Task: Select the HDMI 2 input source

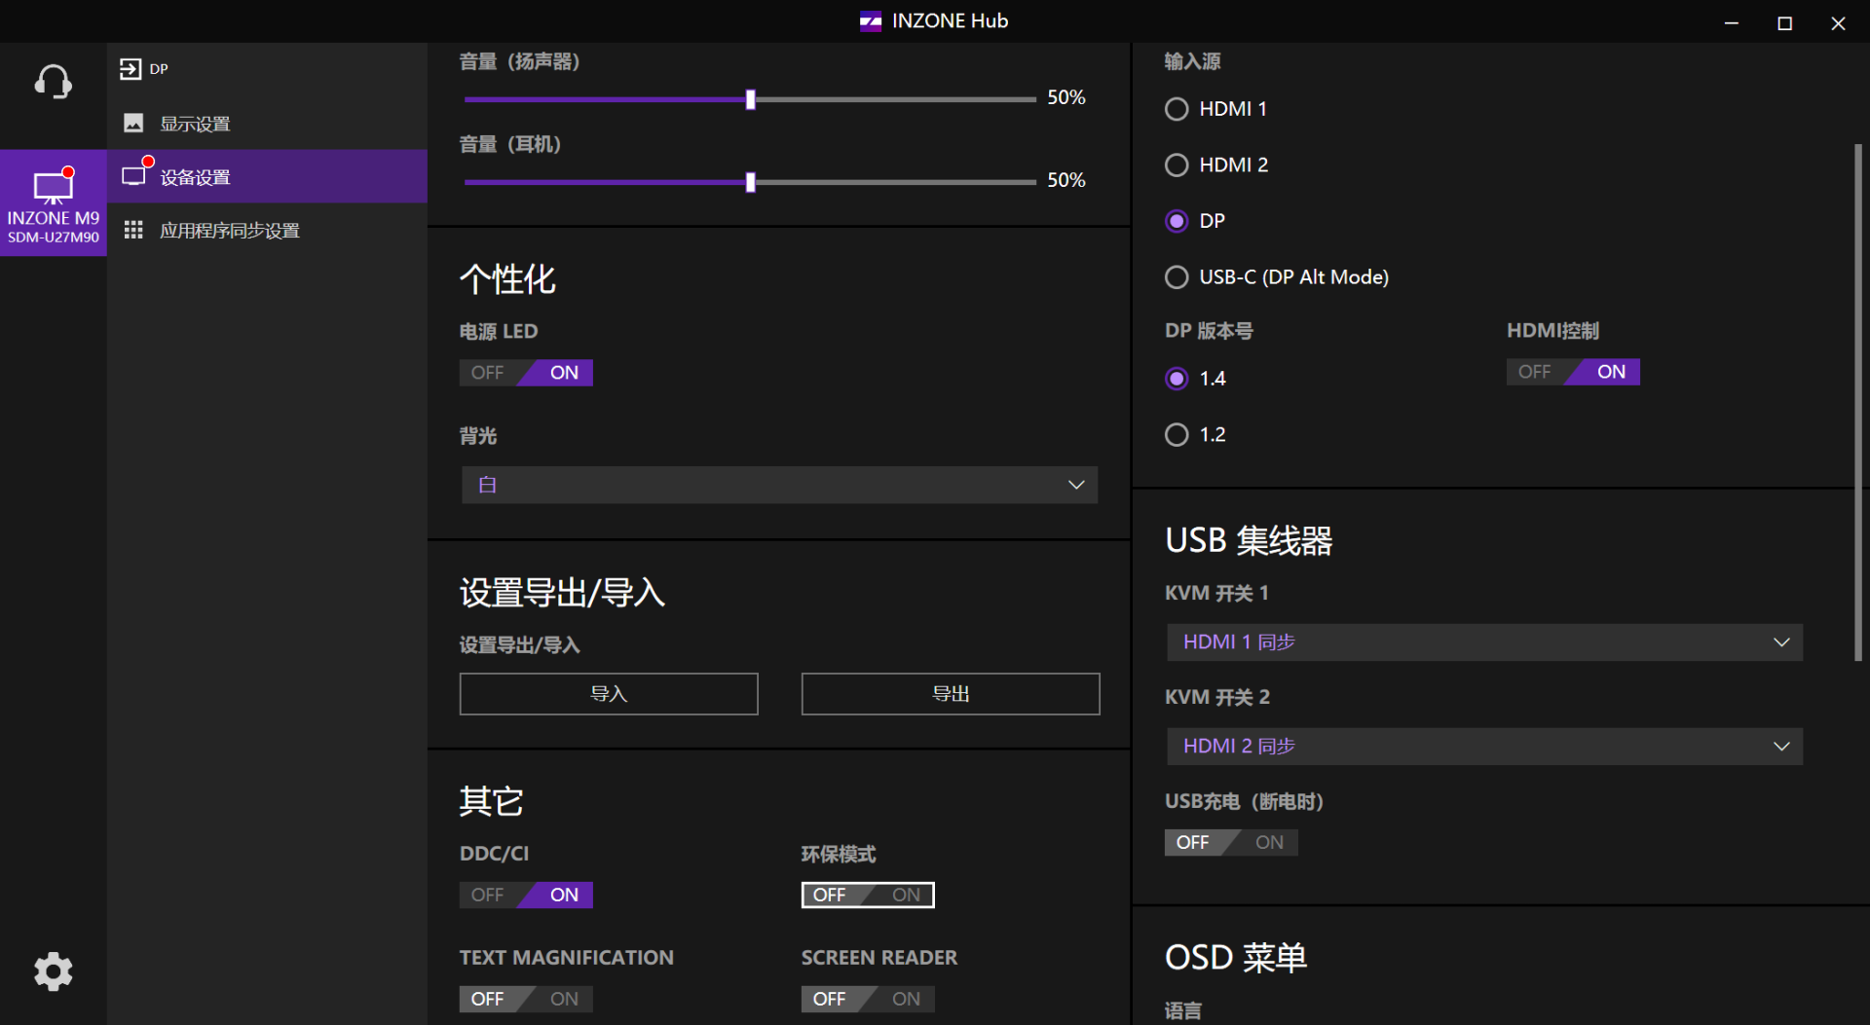Action: (x=1176, y=165)
